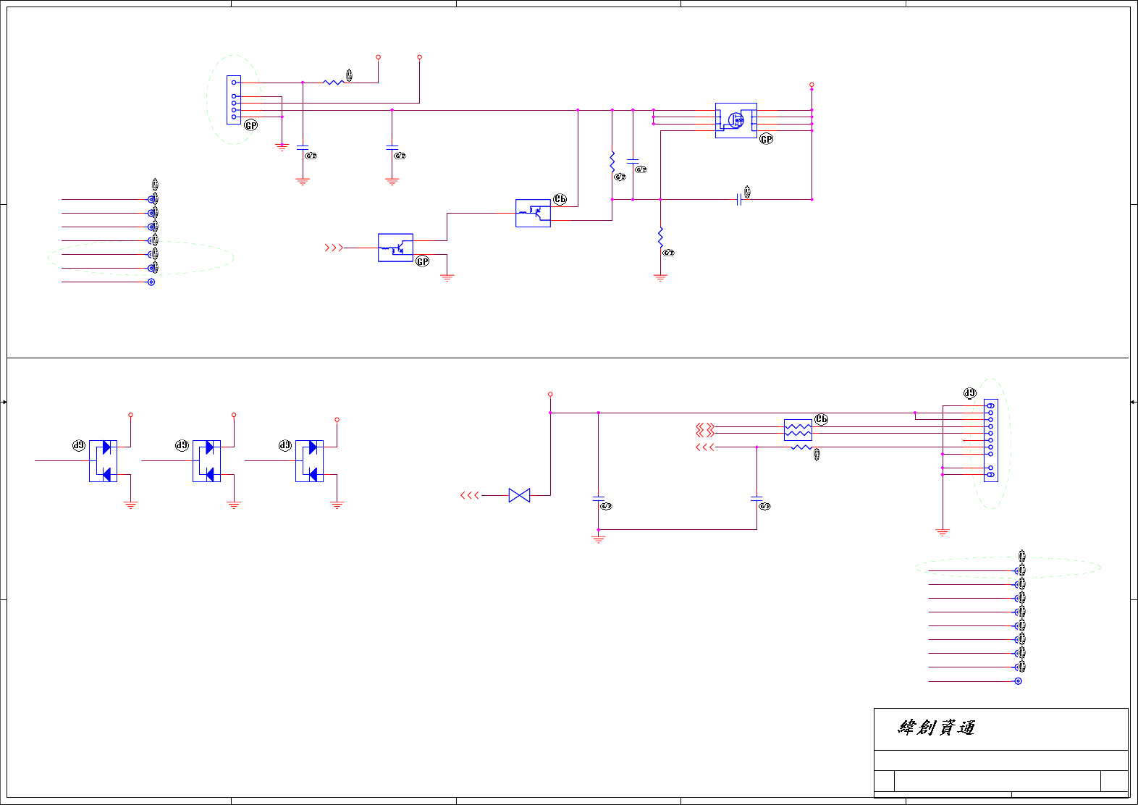Select the five-pin connector symbol in the upper circuit
The image size is (1138, 805).
pos(234,100)
